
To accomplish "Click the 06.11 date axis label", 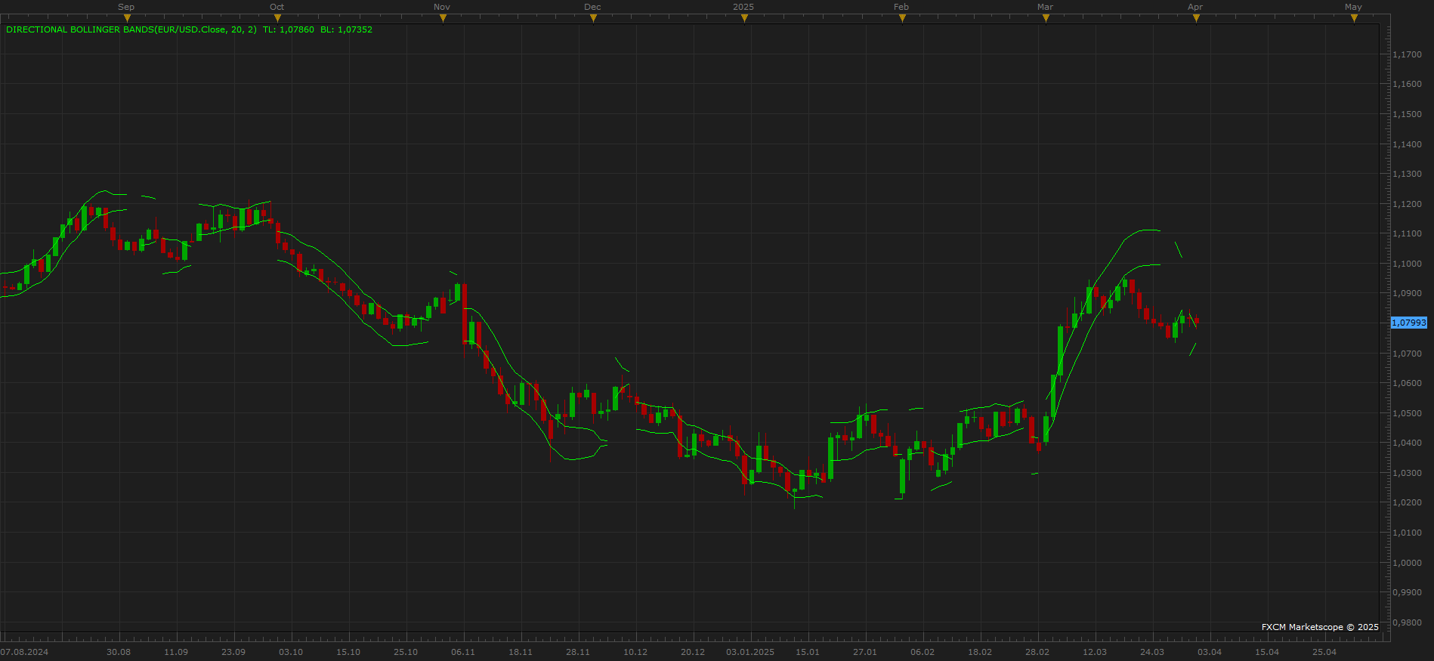I will [463, 652].
